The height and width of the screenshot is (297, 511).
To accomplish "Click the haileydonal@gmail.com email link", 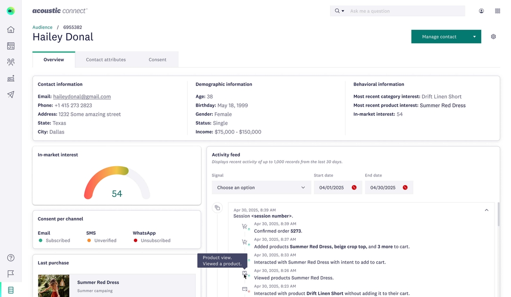I will tap(82, 96).
